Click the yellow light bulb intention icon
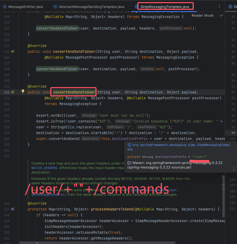The image size is (237, 244). [23, 92]
